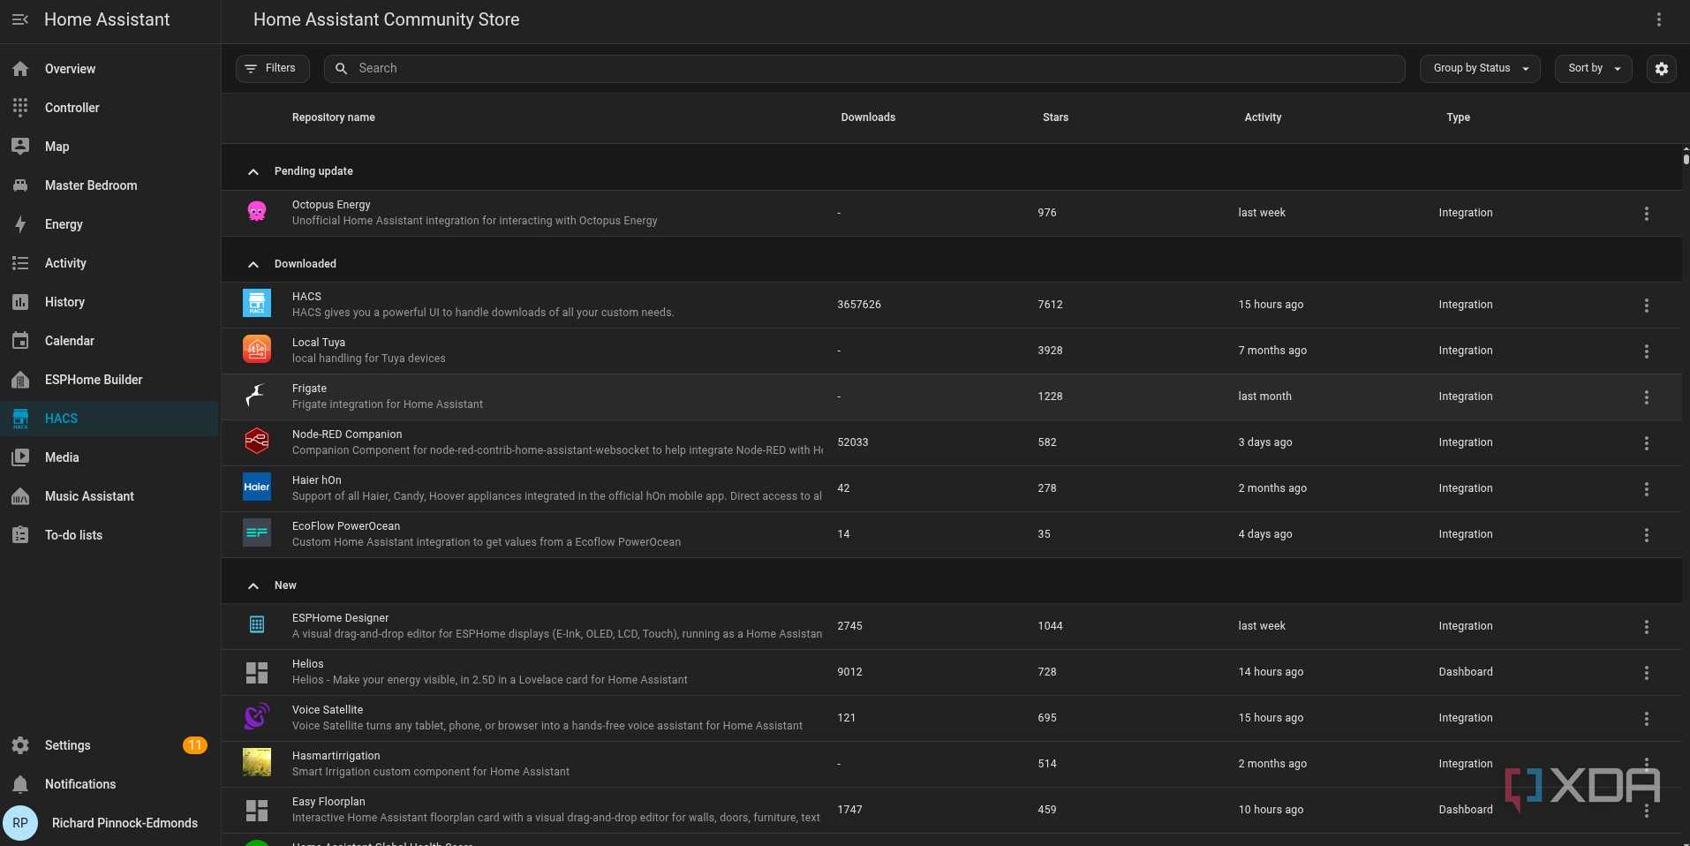The height and width of the screenshot is (846, 1690).
Task: Collapse the sidebar with the menu icon
Action: (20, 19)
